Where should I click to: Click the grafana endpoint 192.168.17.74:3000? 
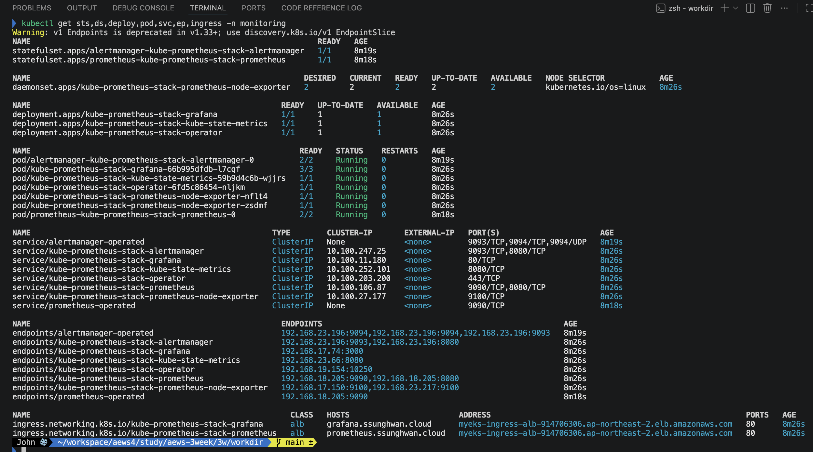click(322, 351)
